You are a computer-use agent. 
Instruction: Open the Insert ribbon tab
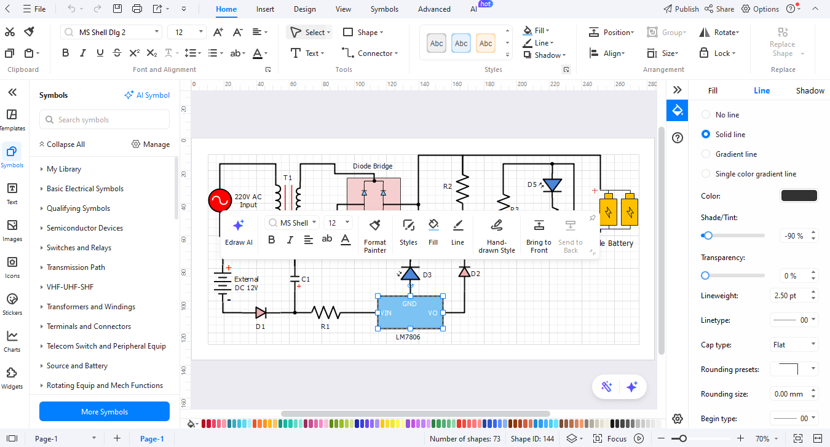(265, 9)
